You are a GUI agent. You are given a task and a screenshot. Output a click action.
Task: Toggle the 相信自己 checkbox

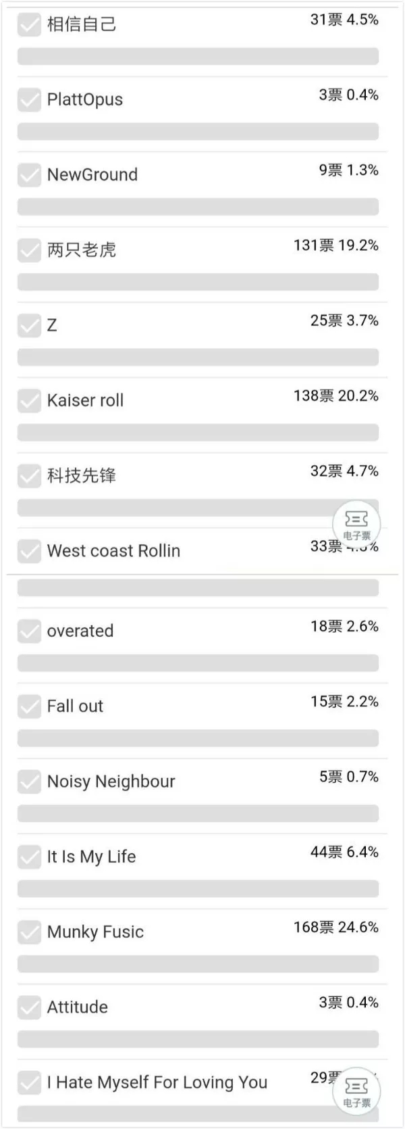coord(29,25)
